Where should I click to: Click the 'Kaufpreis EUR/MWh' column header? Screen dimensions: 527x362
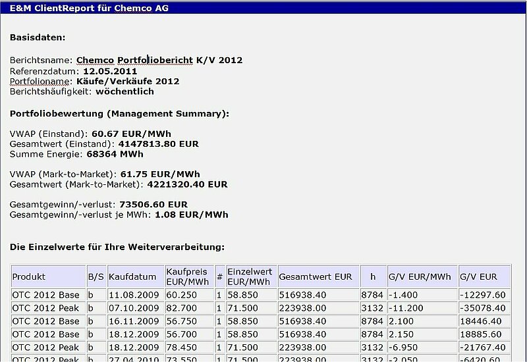click(190, 276)
